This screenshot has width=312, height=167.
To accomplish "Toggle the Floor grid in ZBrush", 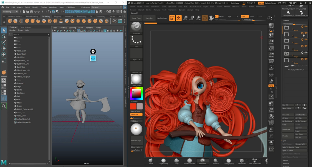I will click(271, 68).
